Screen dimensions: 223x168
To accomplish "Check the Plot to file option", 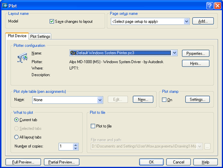I will pos(93,126).
